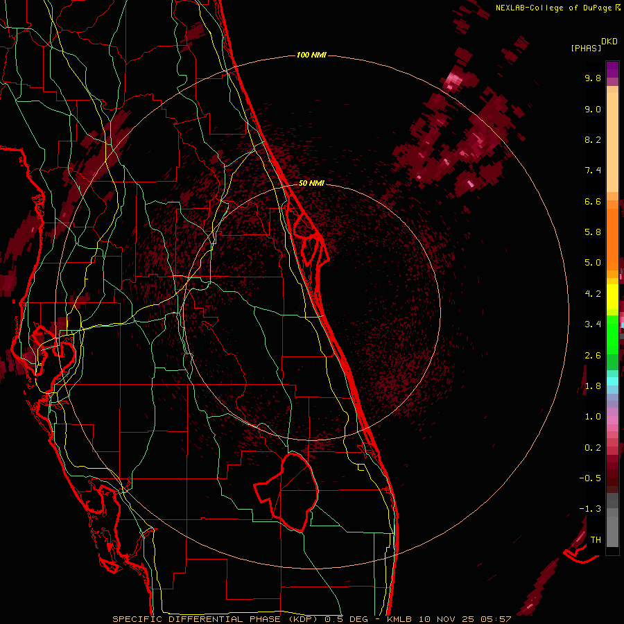Image resolution: width=624 pixels, height=624 pixels.
Task: Click the 100 NMI range ring label
Action: coord(311,55)
